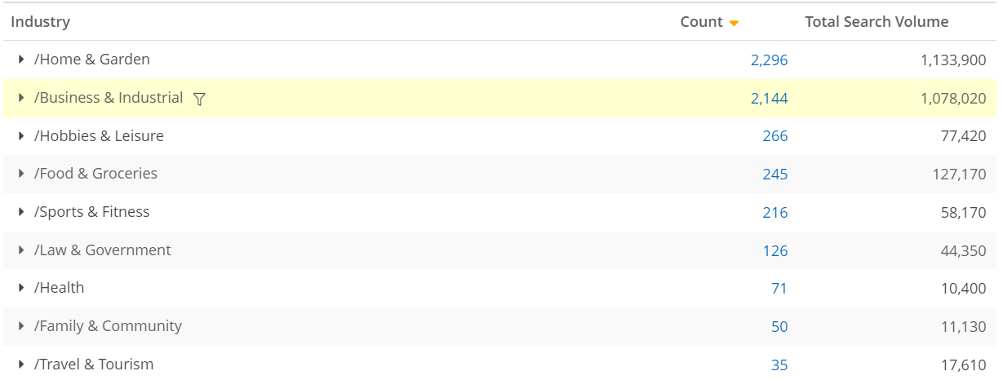Expand the /Home & Garden row
Viewport: 1003px width, 380px height.
coord(21,60)
